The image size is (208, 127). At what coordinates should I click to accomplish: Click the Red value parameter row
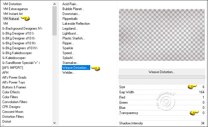pos(162,97)
